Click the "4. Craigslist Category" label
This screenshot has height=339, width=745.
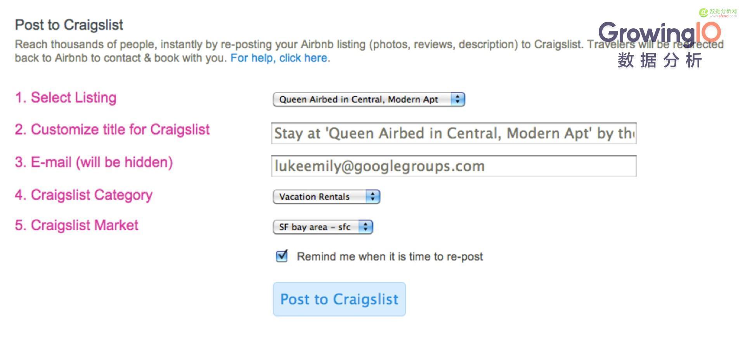click(83, 195)
